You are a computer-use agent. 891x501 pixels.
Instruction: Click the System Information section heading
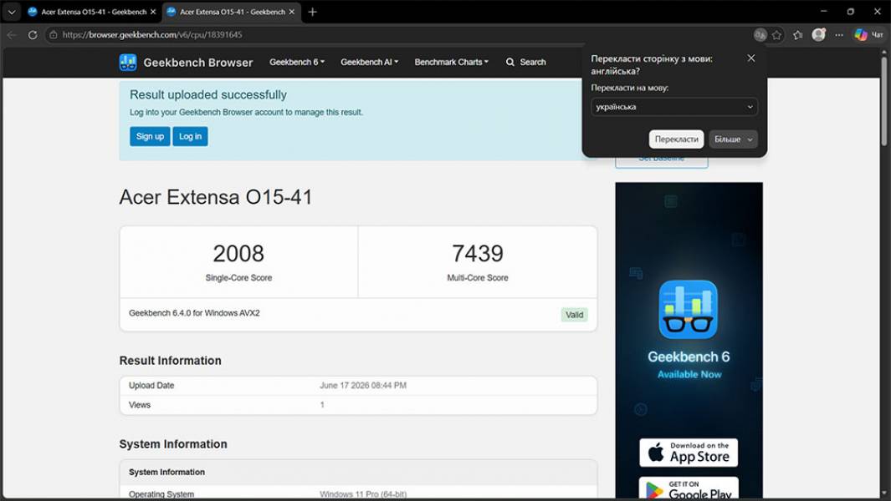(x=173, y=443)
